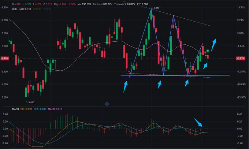Click the pink 'MACD: 0.012' value
Screen dimensions: 249x149
pos(55,109)
